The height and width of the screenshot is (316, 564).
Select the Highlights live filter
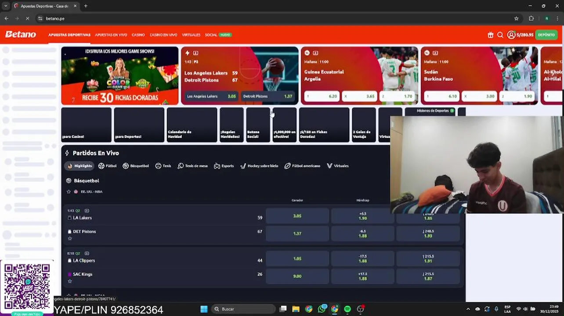point(80,166)
